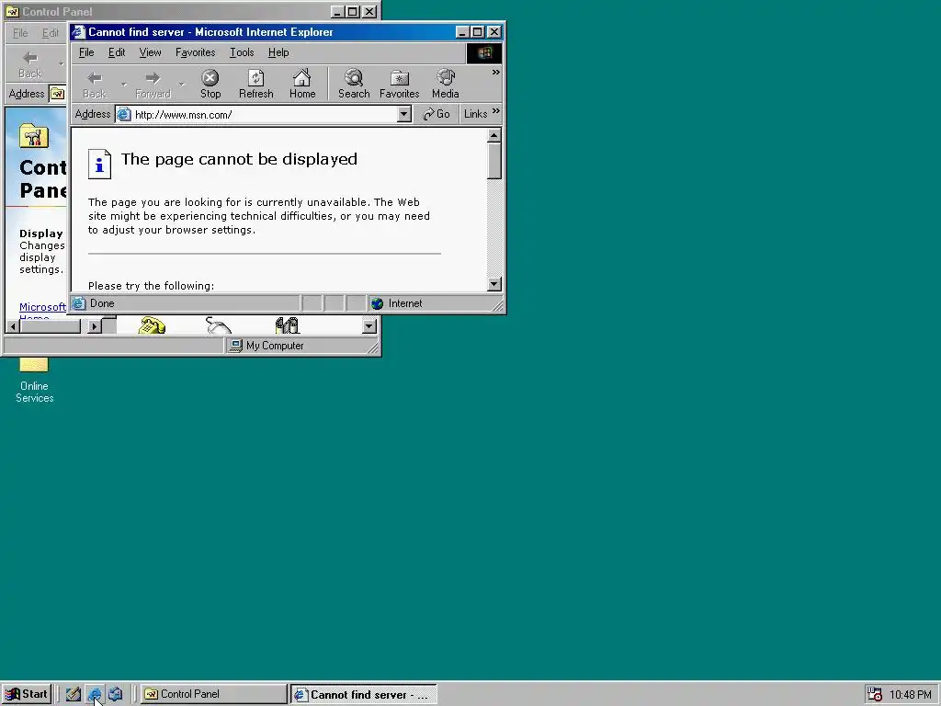Click the Forward arrow in Internet Explorer
Screen dimensions: 941x706
coord(153,84)
